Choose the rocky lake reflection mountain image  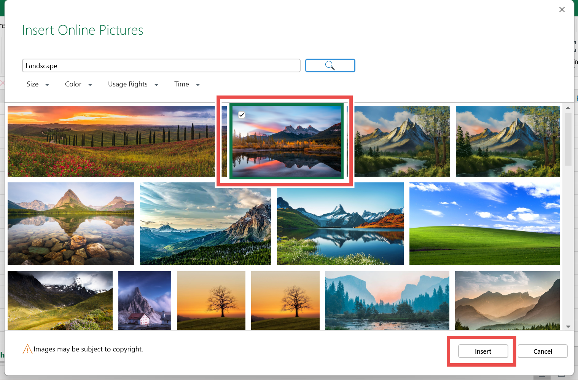tap(71, 224)
